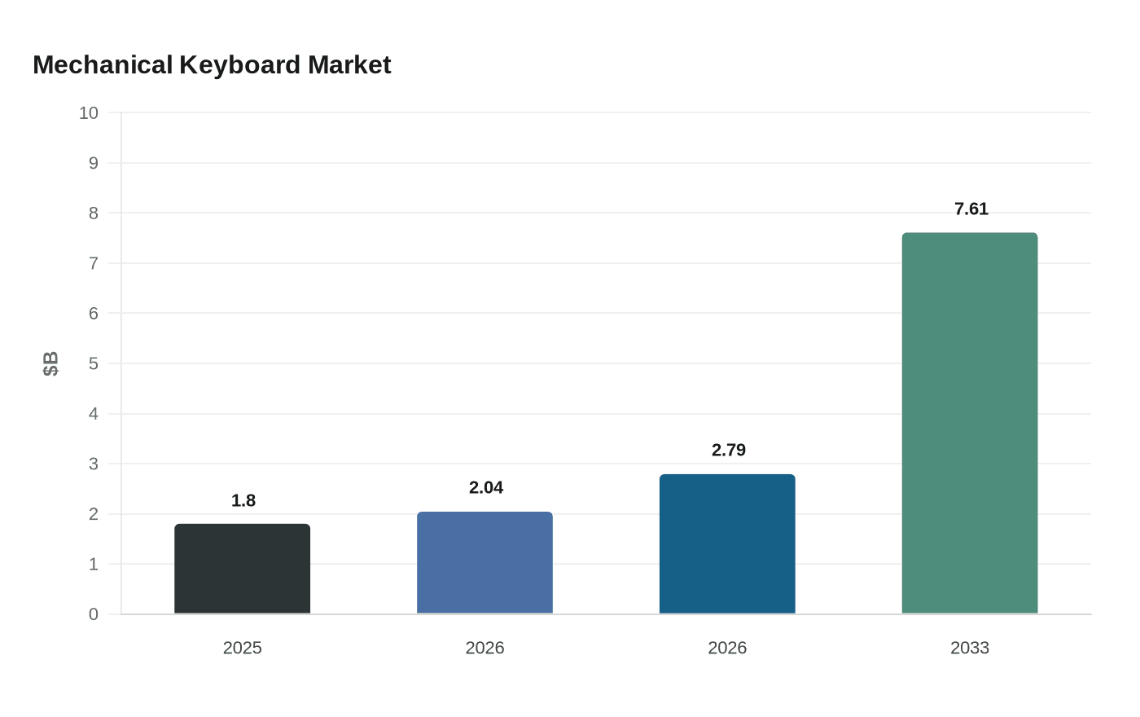
Task: Click the Mechanical Keyboard Market title
Action: pos(212,65)
